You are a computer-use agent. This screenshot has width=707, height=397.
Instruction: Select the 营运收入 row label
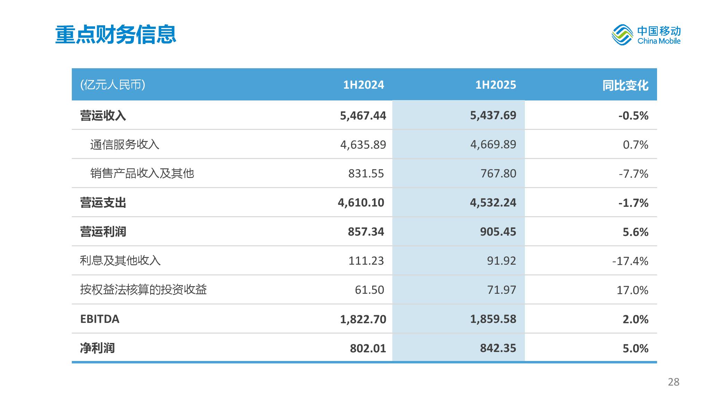point(103,115)
